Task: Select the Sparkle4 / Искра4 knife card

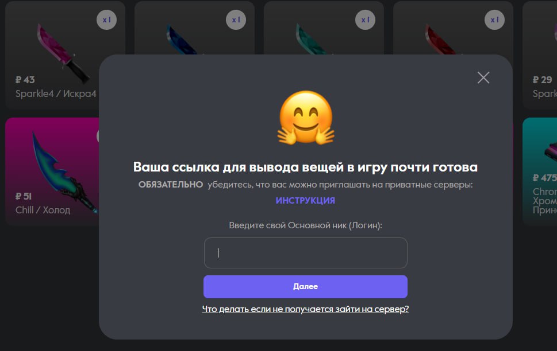Action: [52, 54]
